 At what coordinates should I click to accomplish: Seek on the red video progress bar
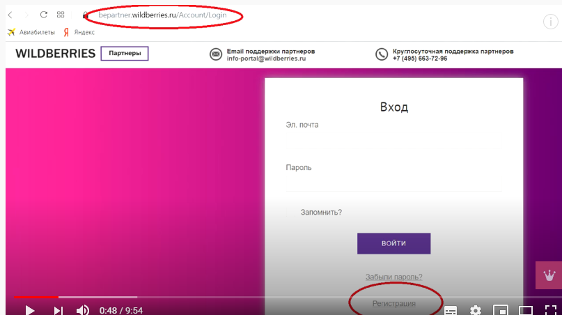(x=36, y=297)
